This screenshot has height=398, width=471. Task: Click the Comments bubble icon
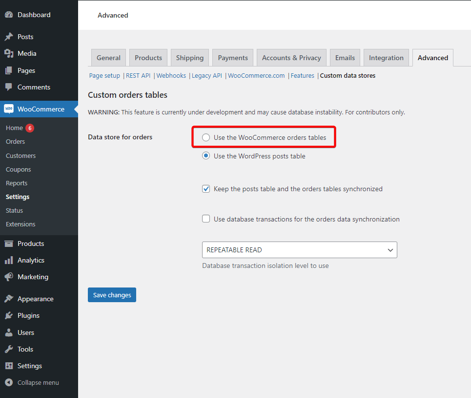9,87
